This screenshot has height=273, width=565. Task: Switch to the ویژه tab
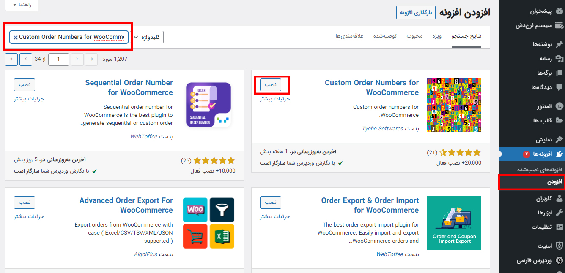[x=437, y=36]
